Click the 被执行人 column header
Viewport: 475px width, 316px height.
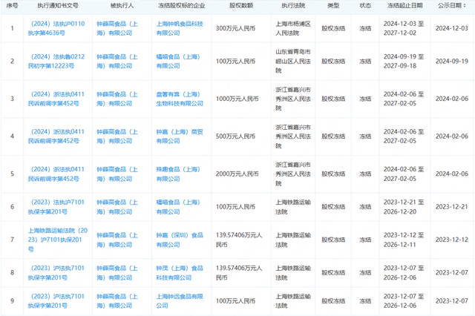122,5
